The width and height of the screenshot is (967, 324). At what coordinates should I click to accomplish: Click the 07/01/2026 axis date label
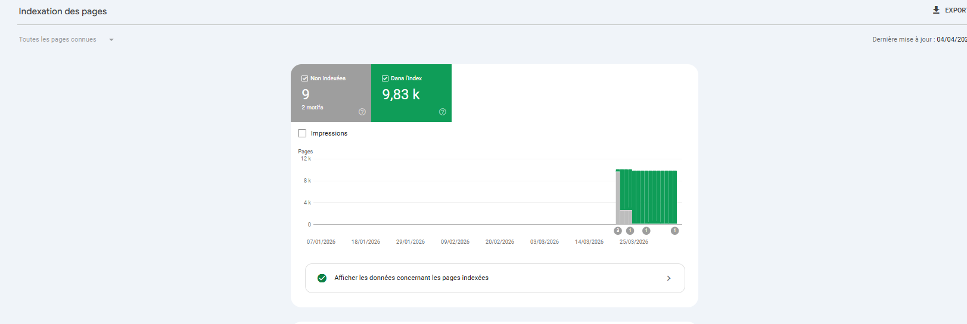pyautogui.click(x=321, y=242)
